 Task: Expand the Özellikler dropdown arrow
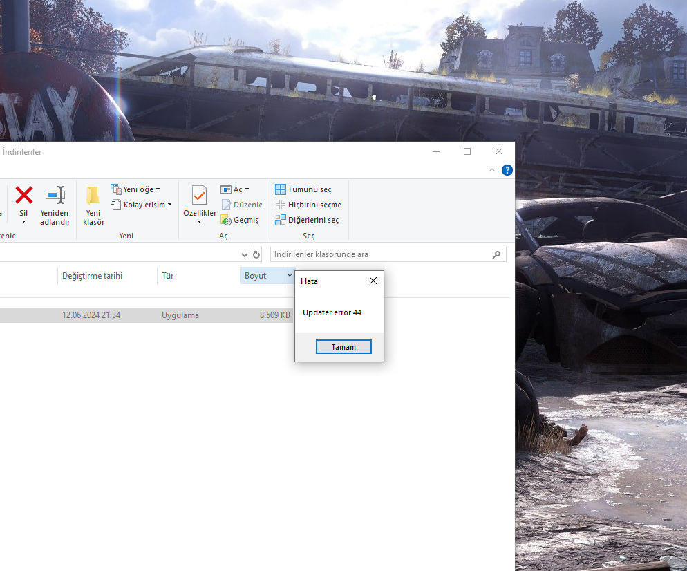tap(199, 222)
